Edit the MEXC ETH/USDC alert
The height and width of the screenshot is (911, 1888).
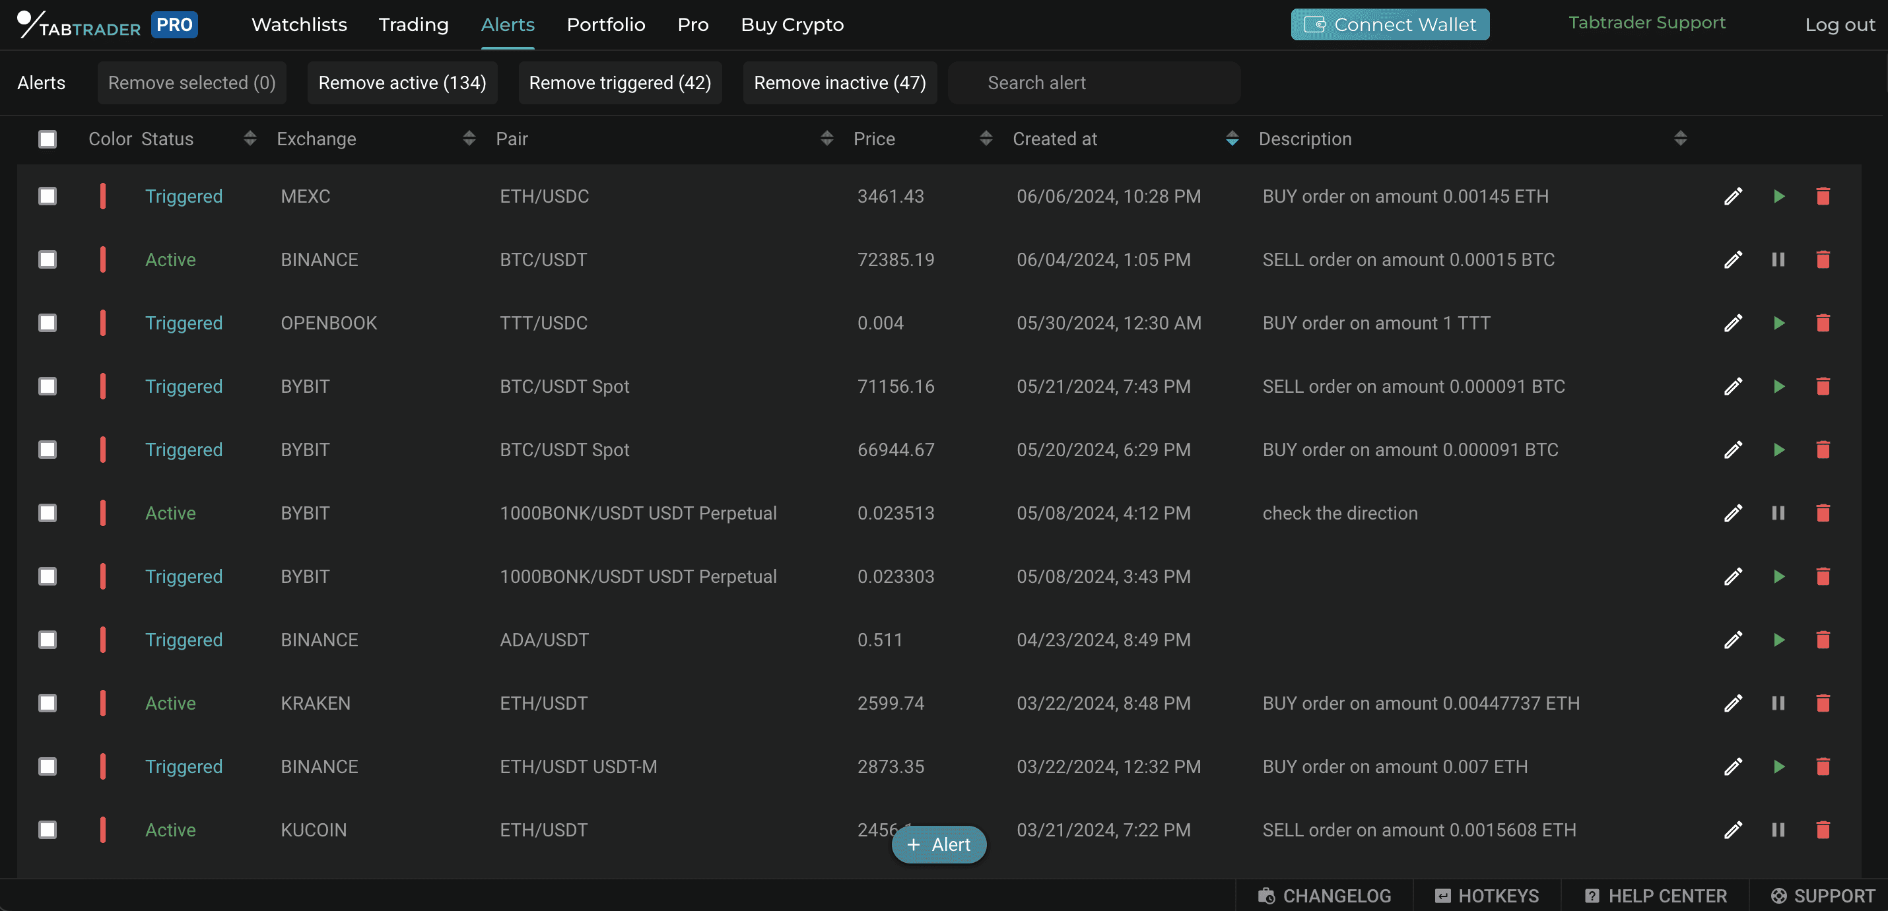[x=1733, y=197]
